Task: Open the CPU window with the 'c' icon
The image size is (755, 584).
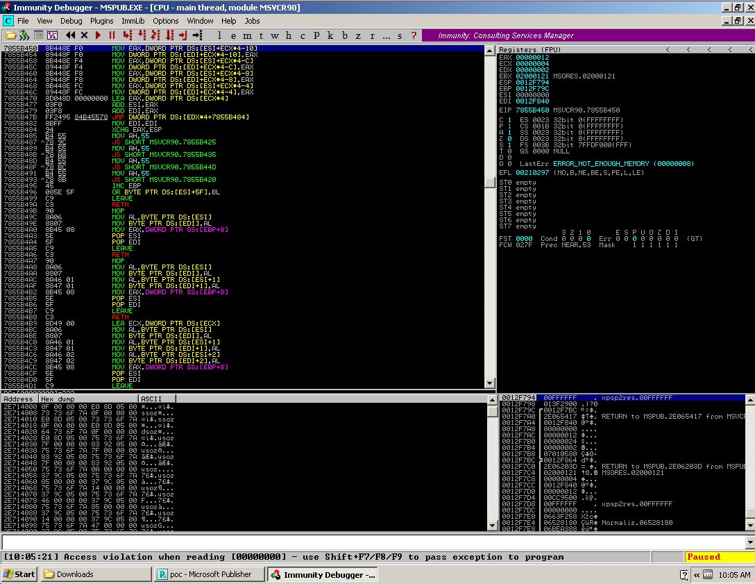Action: [x=303, y=35]
